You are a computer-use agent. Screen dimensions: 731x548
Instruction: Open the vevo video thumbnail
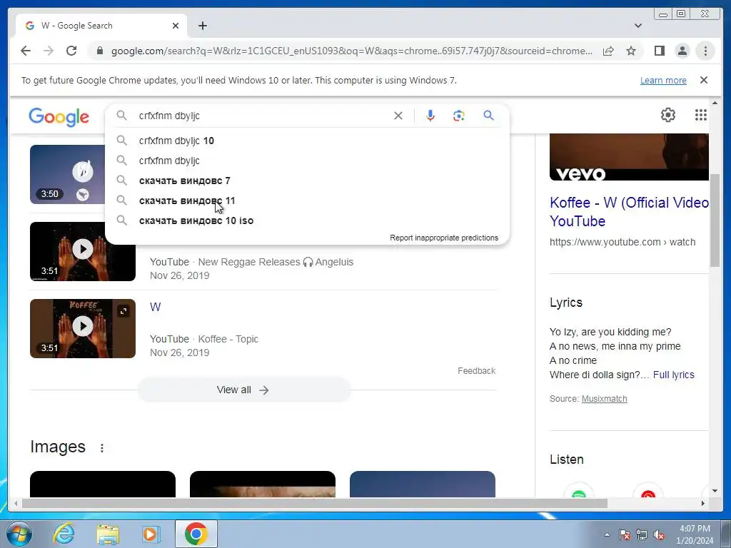click(x=629, y=157)
